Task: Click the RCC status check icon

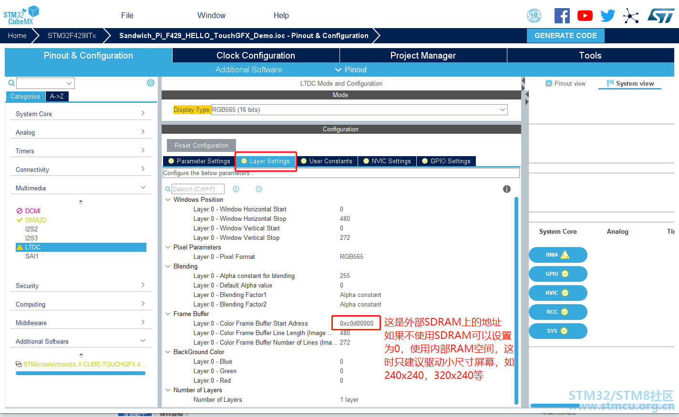Action: 565,312
